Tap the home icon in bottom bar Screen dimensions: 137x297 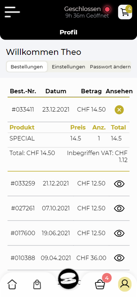pos(12,284)
